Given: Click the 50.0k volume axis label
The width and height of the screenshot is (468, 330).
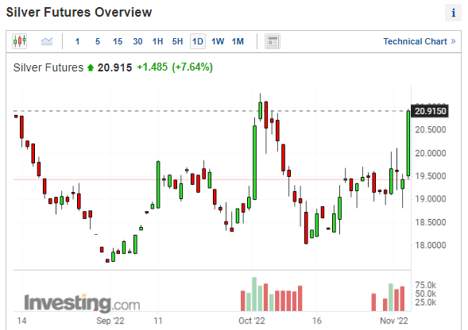Looking at the screenshot, I should (x=426, y=294).
